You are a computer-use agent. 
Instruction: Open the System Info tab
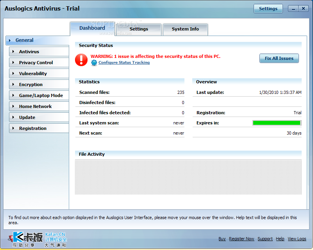[186, 29]
